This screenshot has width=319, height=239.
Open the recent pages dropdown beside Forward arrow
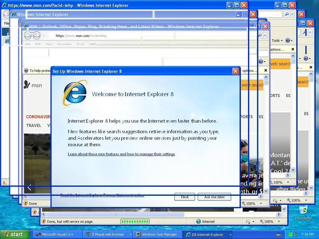[x=43, y=36]
